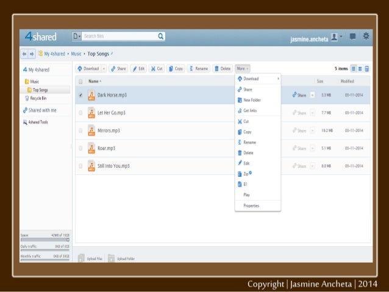Open the messages chat icon
389x292 pixels.
(352, 37)
